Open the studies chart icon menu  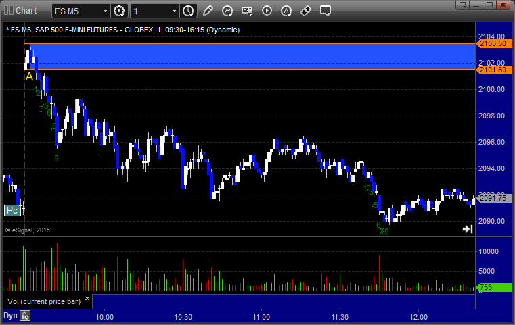[x=227, y=11]
